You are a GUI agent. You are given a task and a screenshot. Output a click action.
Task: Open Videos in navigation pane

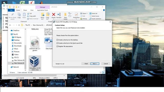[15, 54]
